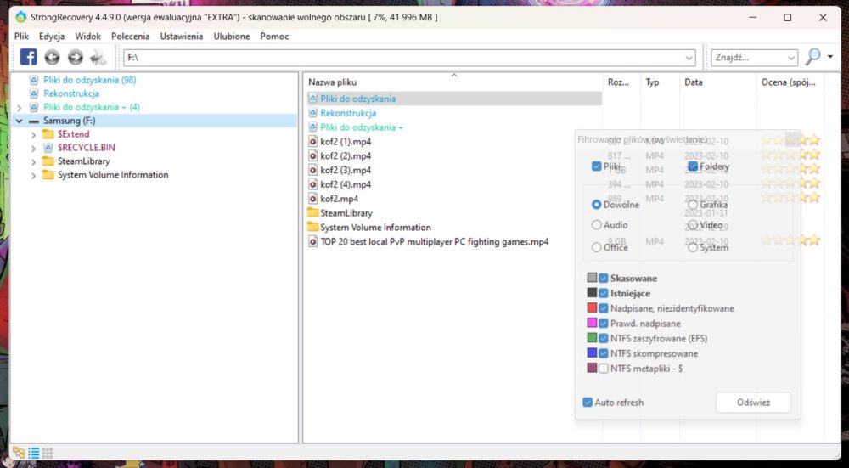Switch to the thumbnail grid view icon in the status bar
The width and height of the screenshot is (849, 468).
coord(48,453)
